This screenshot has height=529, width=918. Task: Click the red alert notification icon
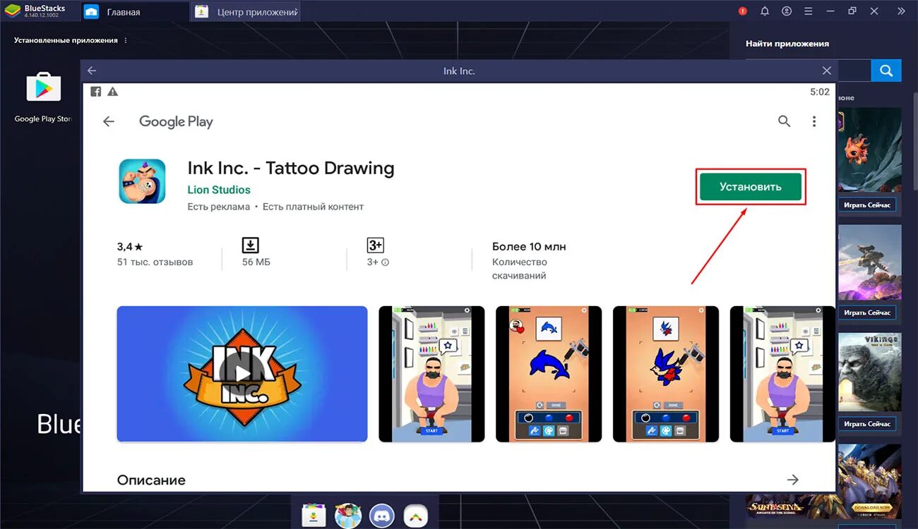tap(742, 11)
